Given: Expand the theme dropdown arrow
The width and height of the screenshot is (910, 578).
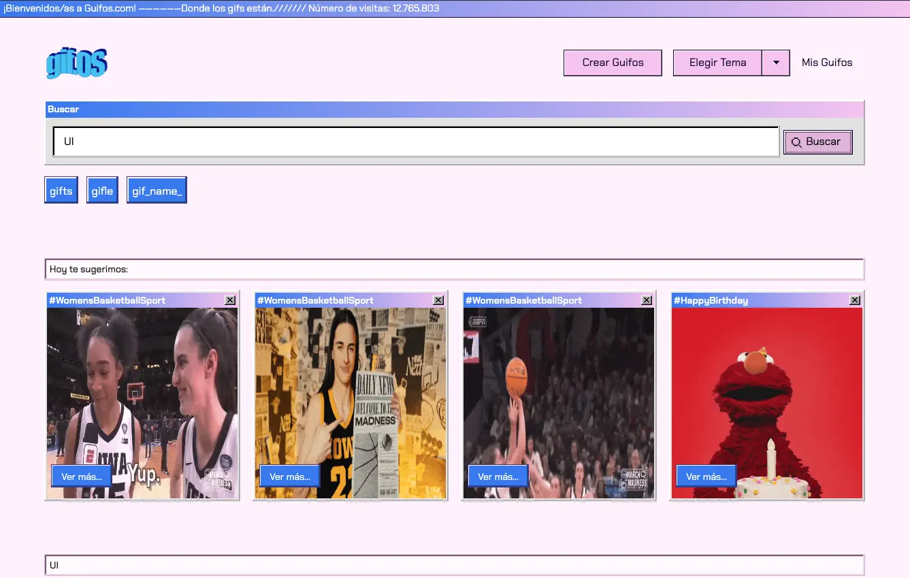Looking at the screenshot, I should pyautogui.click(x=776, y=63).
